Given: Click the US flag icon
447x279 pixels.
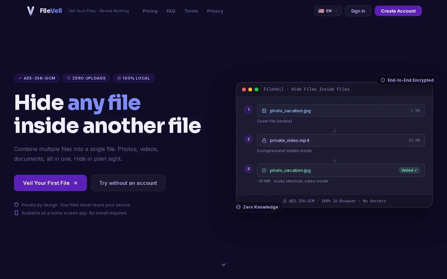Looking at the screenshot, I should tap(321, 11).
